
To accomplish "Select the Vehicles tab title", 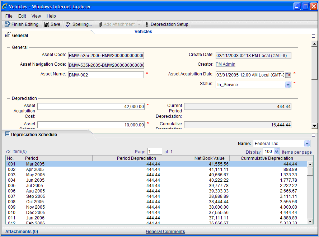I will coord(143,31).
